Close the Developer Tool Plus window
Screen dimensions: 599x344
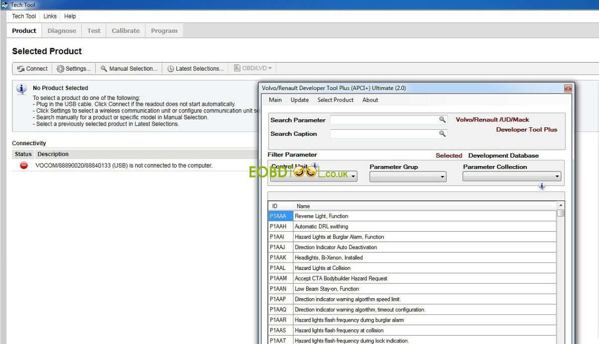click(x=568, y=88)
